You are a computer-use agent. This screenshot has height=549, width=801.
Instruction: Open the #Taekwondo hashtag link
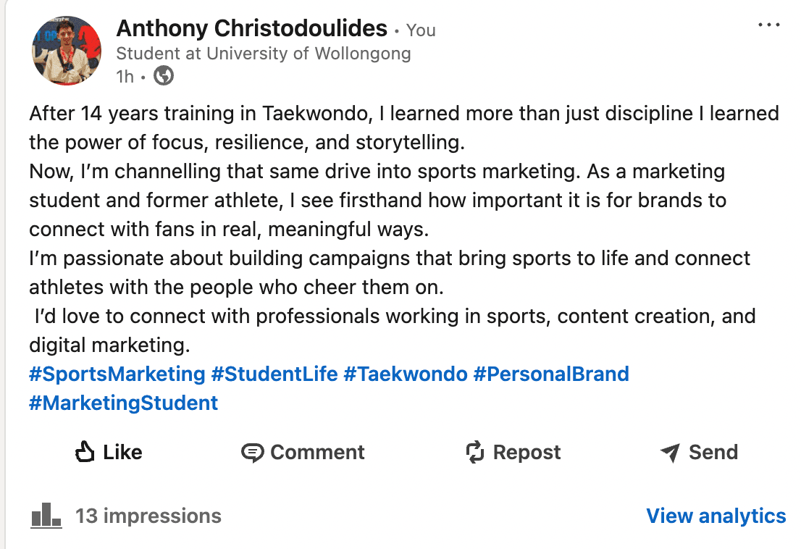point(406,374)
